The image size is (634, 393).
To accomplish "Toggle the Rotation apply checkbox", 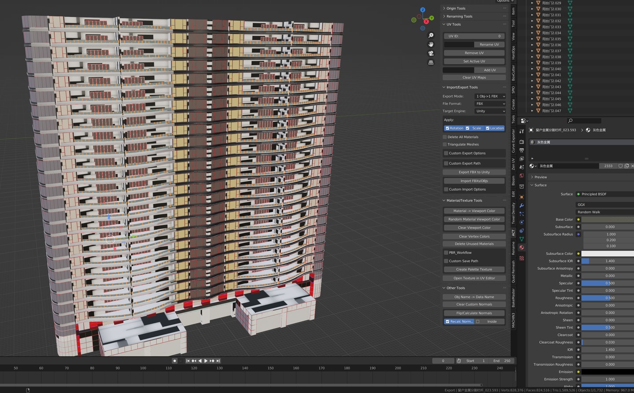I will coord(447,129).
